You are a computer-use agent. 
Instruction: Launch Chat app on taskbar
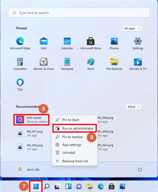(x=79, y=186)
